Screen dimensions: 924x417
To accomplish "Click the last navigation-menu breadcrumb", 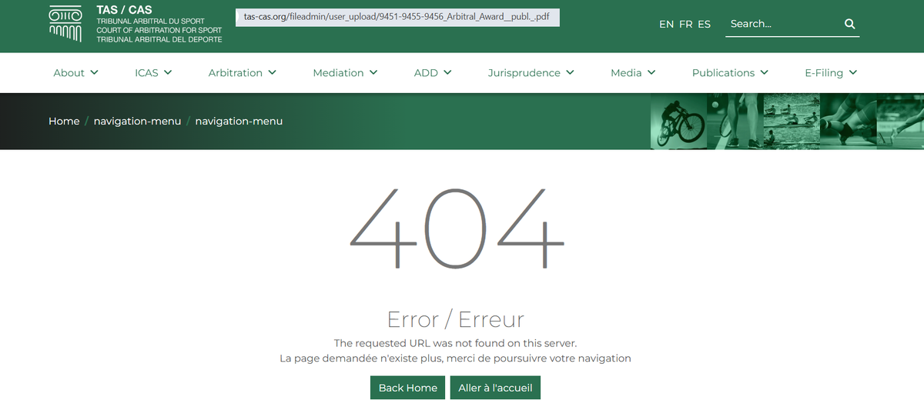I will pyautogui.click(x=239, y=122).
